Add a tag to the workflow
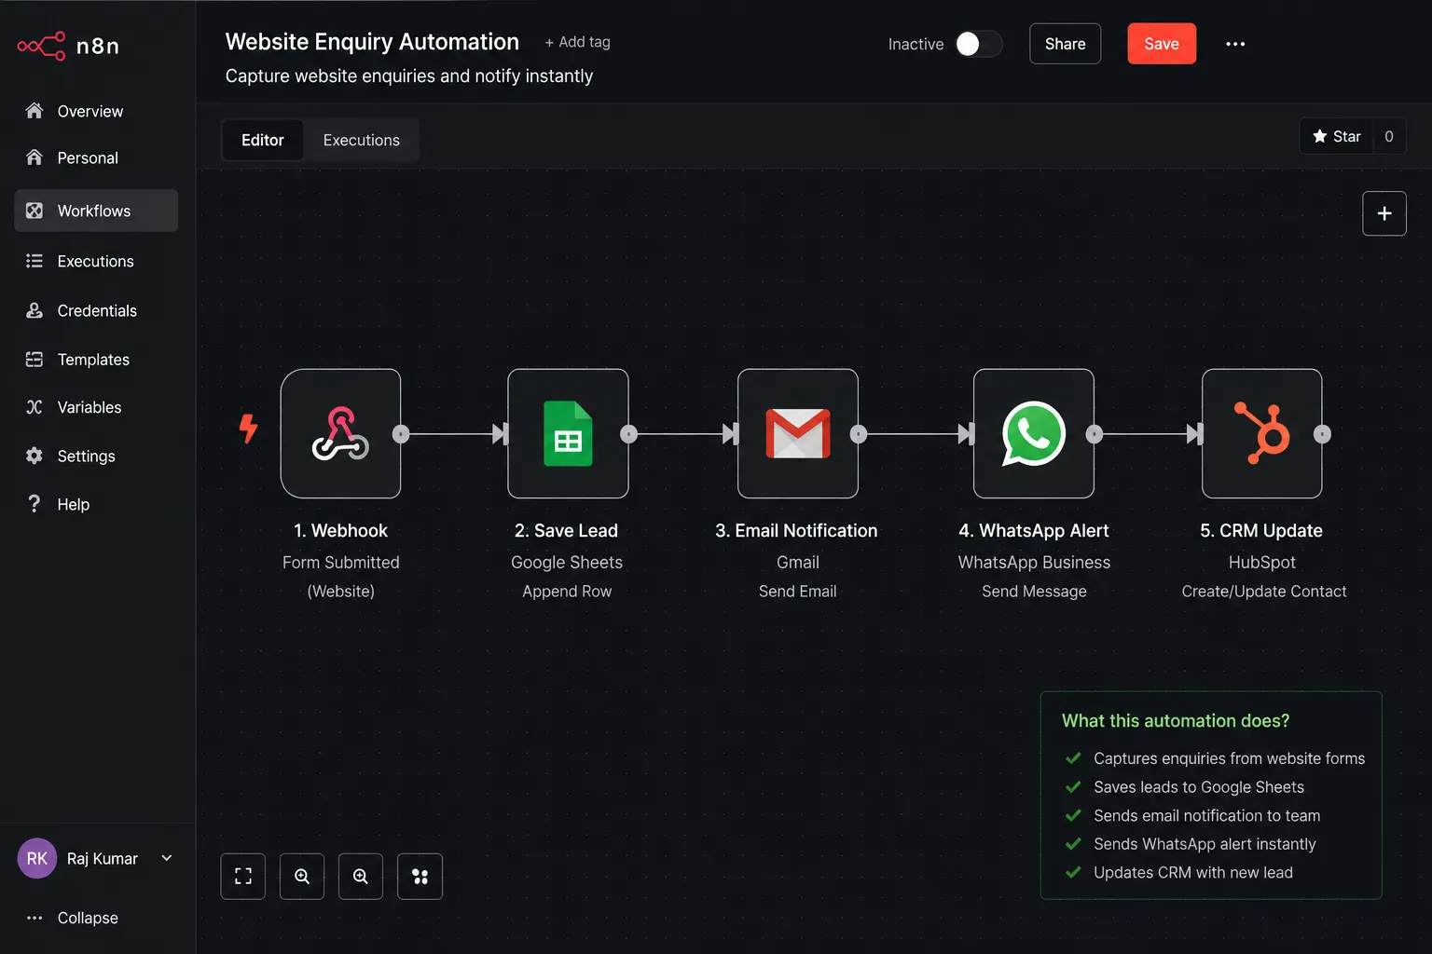 point(577,42)
